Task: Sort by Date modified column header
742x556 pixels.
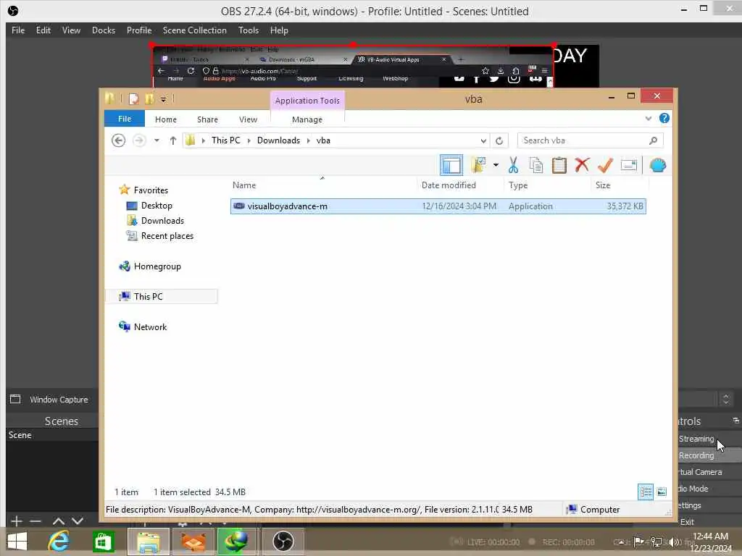Action: point(449,185)
